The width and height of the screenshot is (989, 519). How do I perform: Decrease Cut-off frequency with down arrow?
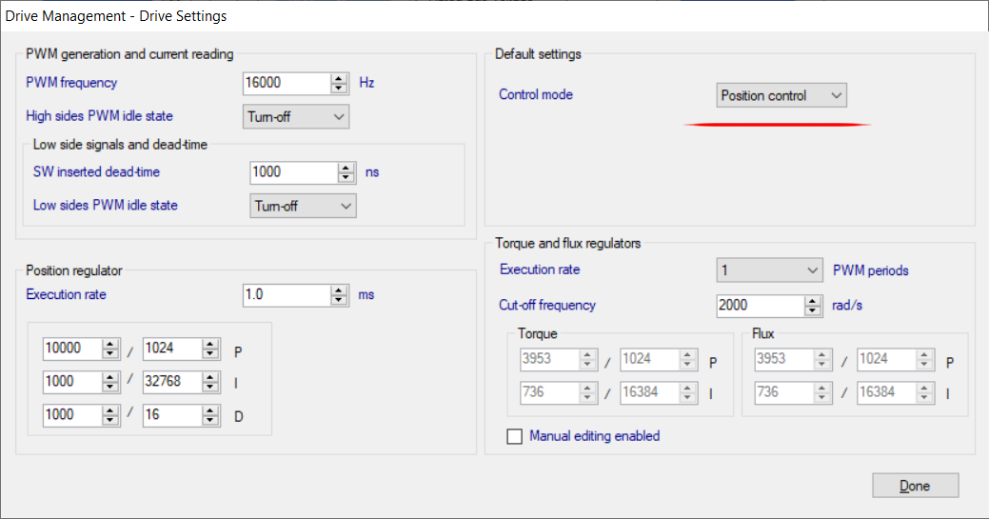click(x=812, y=310)
